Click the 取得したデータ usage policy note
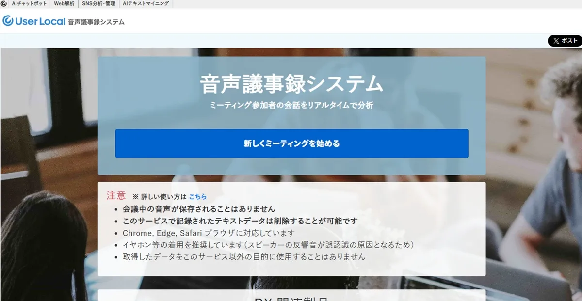This screenshot has height=301, width=582. [x=244, y=257]
